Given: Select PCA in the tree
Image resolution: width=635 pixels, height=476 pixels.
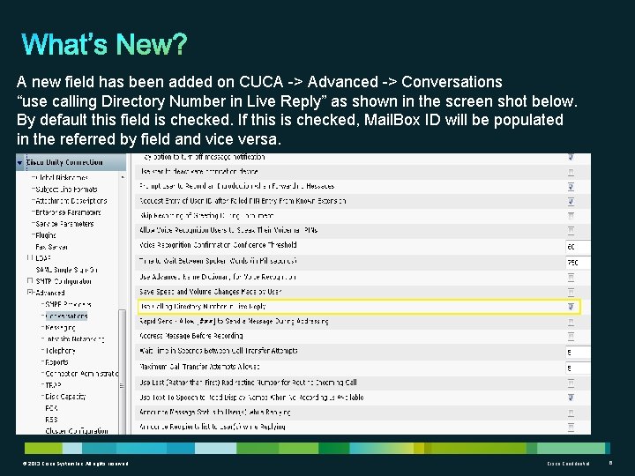Looking at the screenshot, I should [51, 408].
